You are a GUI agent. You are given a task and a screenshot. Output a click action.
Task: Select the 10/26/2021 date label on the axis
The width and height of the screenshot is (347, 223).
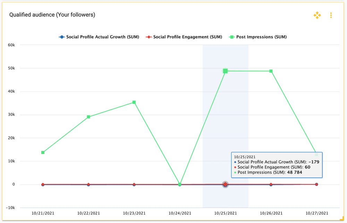click(x=271, y=213)
